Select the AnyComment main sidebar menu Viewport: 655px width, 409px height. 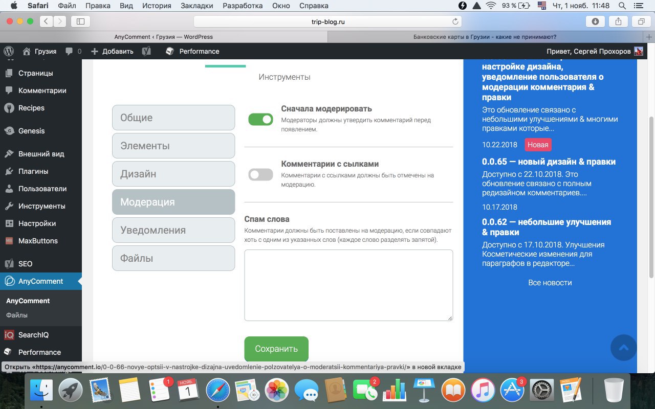[41, 281]
